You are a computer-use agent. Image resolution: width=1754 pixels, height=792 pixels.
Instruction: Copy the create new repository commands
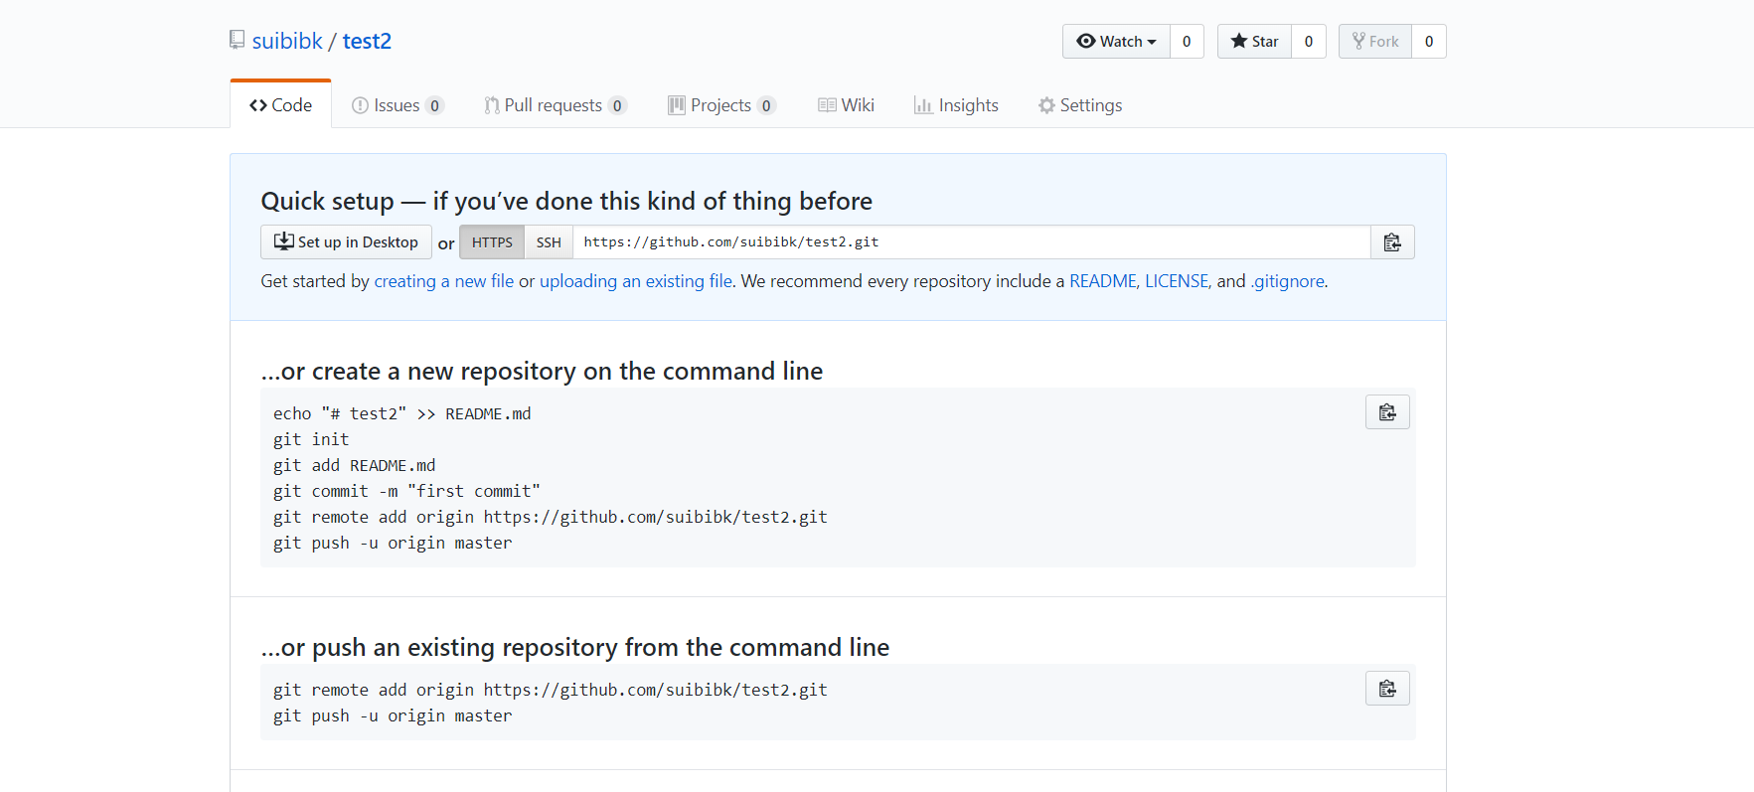pos(1387,412)
